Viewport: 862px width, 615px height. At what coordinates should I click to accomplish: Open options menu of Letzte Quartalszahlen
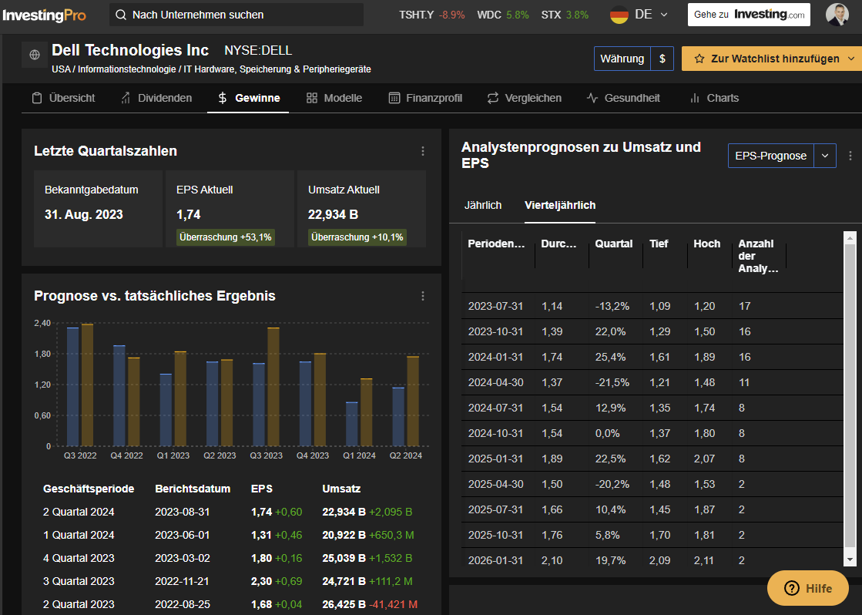tap(423, 151)
